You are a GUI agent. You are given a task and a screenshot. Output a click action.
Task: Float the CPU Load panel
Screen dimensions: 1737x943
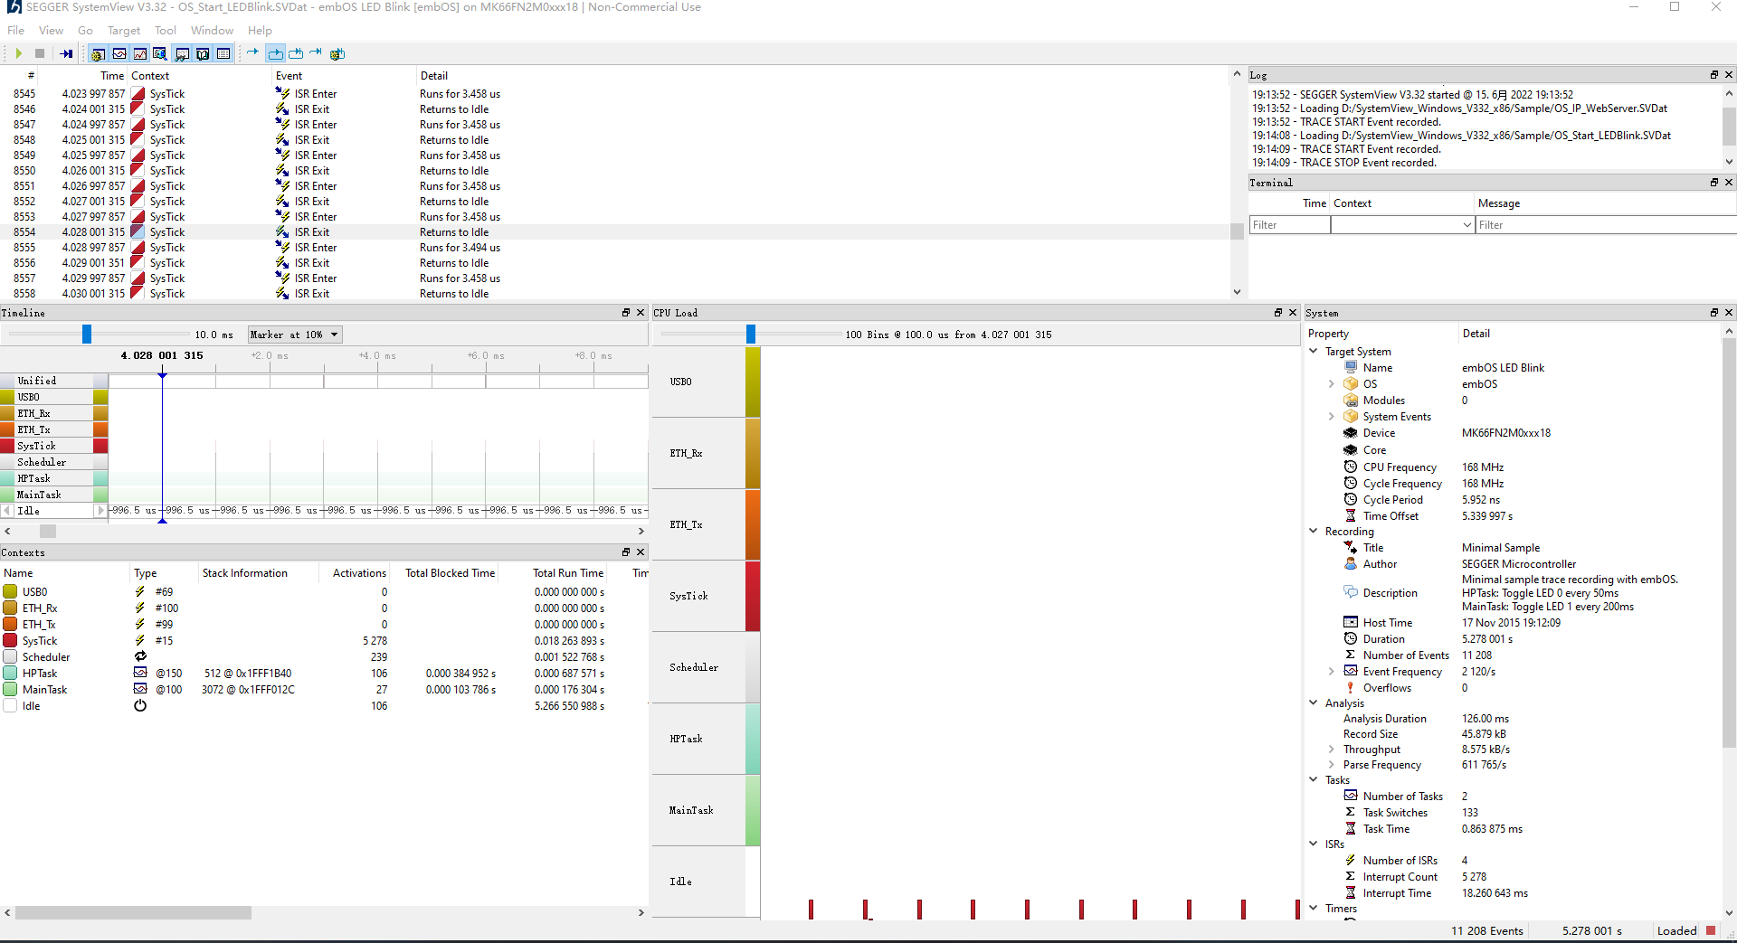[1277, 313]
